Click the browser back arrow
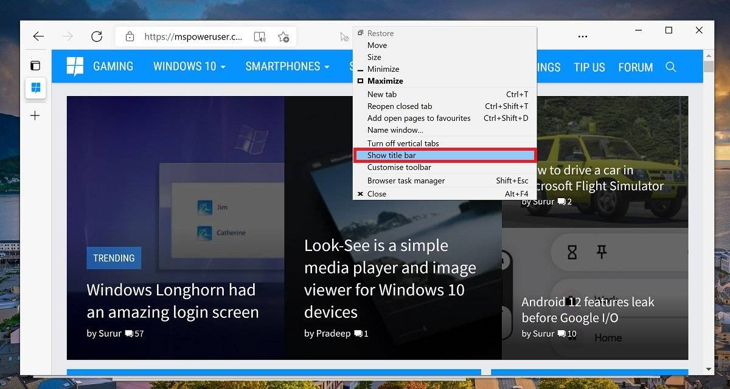Viewport: 730px width, 389px height. (x=38, y=36)
